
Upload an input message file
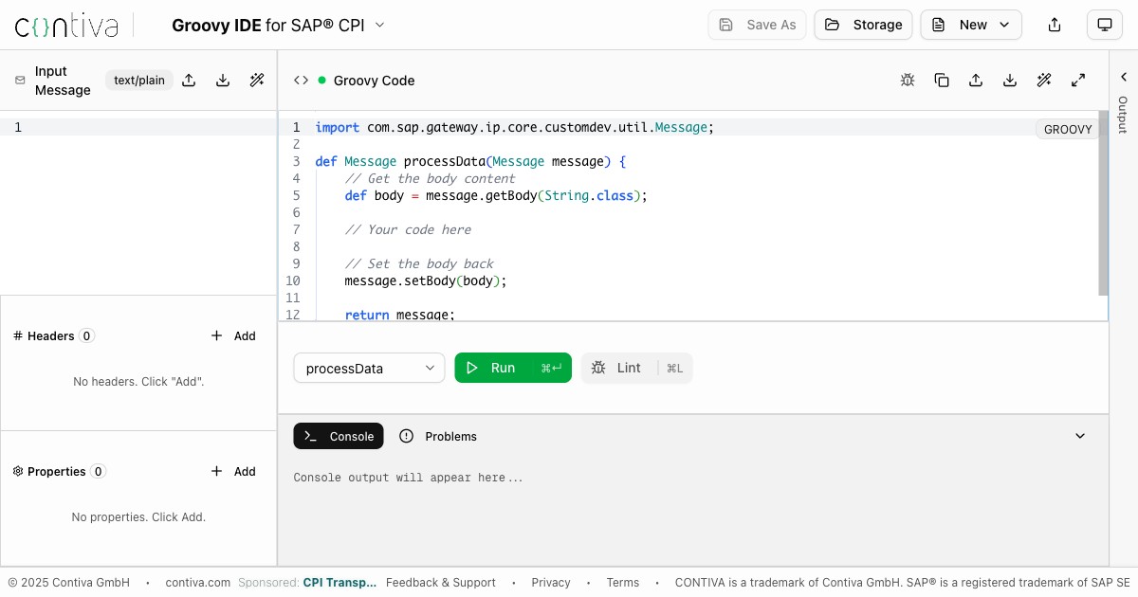pyautogui.click(x=189, y=81)
